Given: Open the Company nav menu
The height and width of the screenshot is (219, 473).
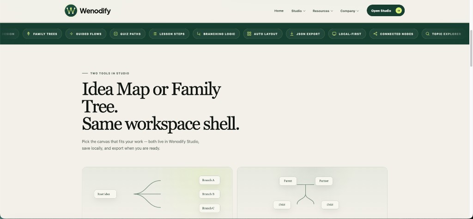Looking at the screenshot, I should click(350, 11).
